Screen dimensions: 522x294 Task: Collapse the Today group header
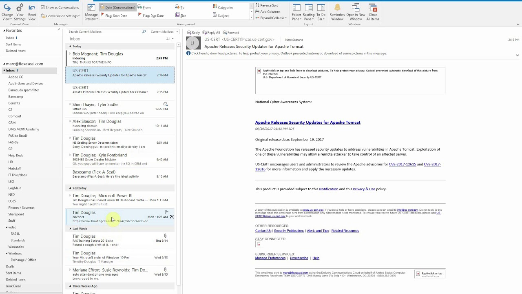click(70, 46)
